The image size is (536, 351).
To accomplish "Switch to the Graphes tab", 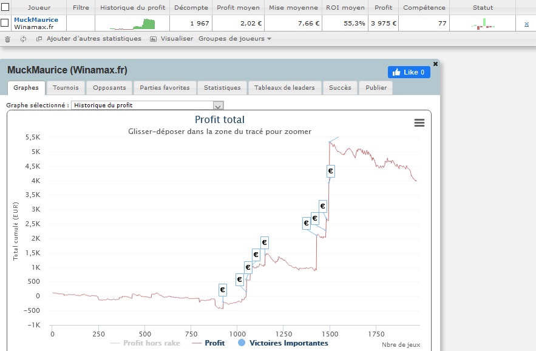I will pyautogui.click(x=26, y=88).
